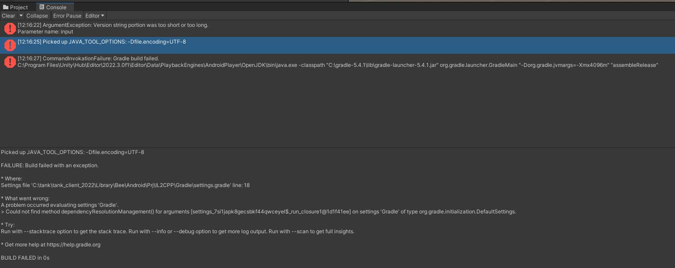Screen dimensions: 675x268
Task: Click the error icon beside JAVA_TOOL_OPTIONS message
Action: (x=10, y=45)
